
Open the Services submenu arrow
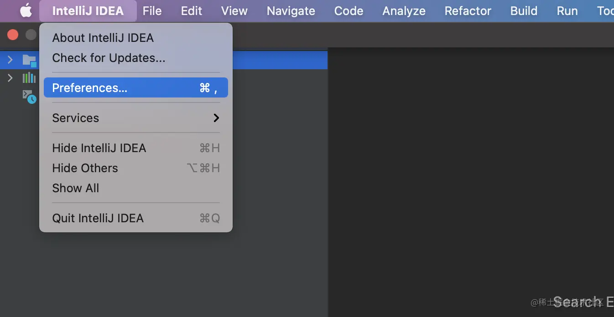(216, 118)
